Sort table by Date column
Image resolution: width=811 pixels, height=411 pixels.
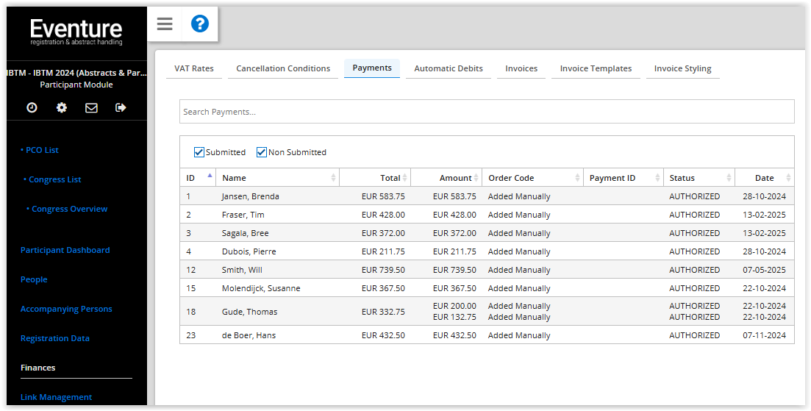pyautogui.click(x=765, y=178)
